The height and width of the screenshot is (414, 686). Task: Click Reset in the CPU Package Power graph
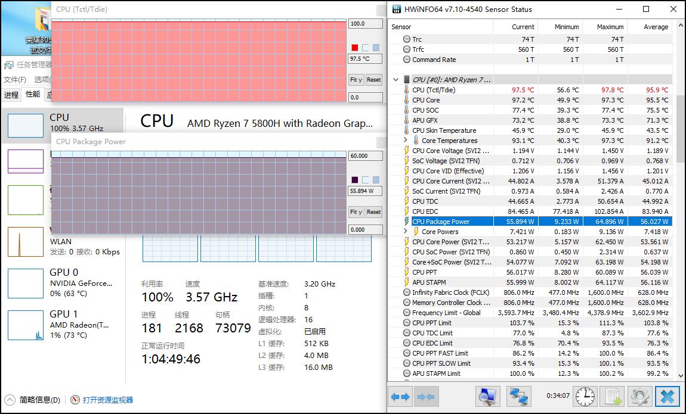click(373, 212)
